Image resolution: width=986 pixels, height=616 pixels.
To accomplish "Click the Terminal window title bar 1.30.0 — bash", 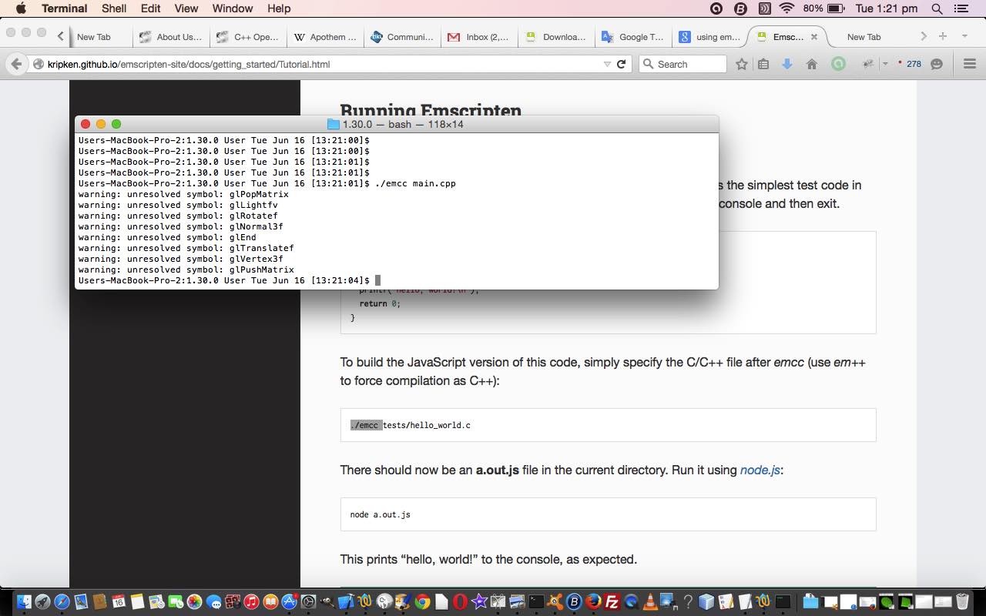I will (396, 124).
